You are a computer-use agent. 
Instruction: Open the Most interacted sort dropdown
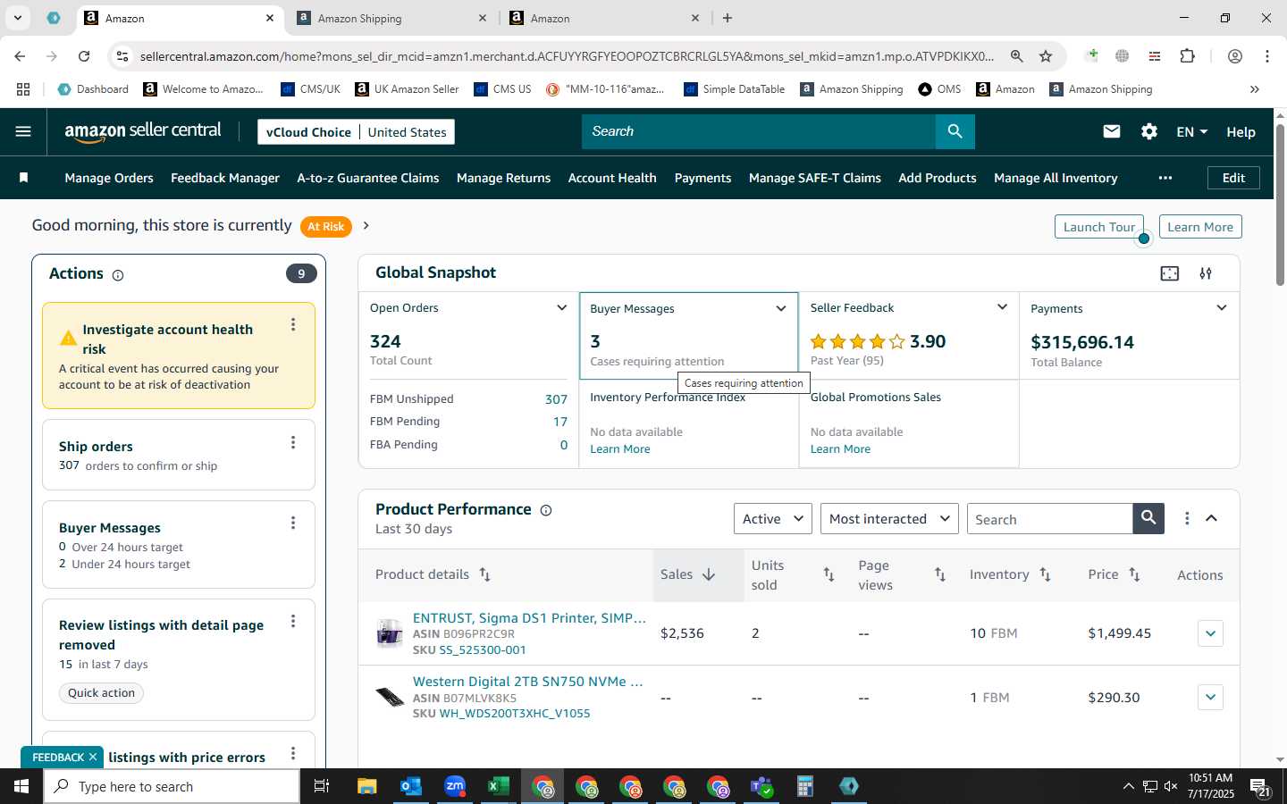[x=889, y=518]
